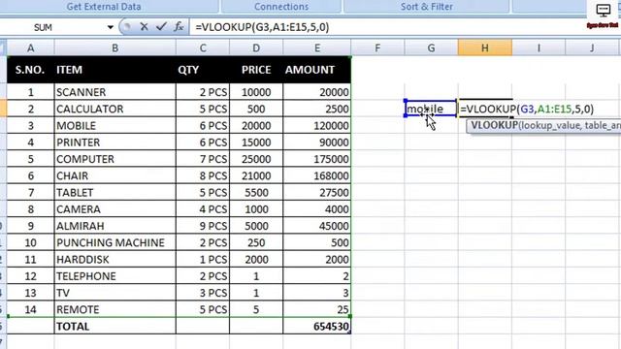Select column J header
The height and width of the screenshot is (349, 621).
pyautogui.click(x=592, y=48)
